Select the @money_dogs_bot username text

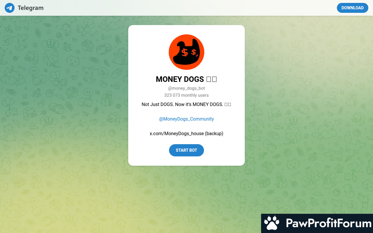pyautogui.click(x=186, y=88)
